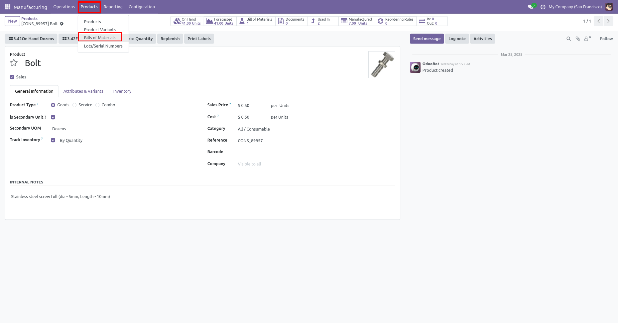Choose Products from the dropdown menu
The image size is (618, 323).
coord(103,22)
